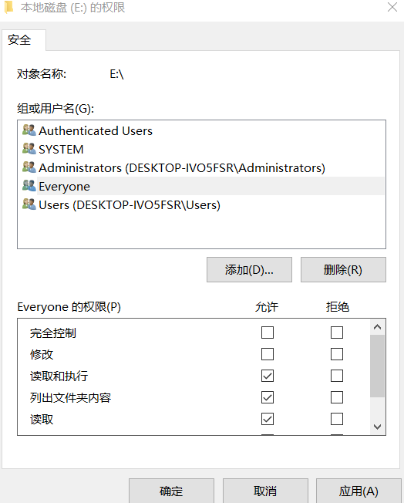Click the 修改 permission label

[x=42, y=354]
